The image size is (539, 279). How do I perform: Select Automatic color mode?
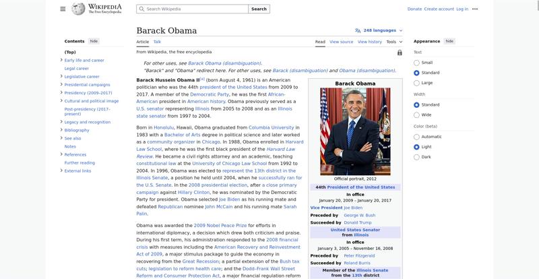point(416,137)
